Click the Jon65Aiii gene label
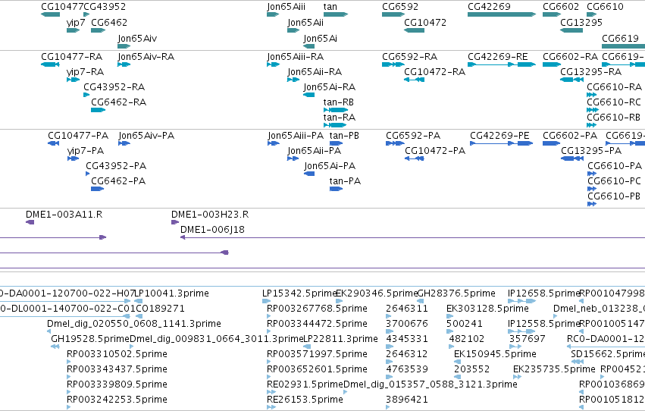Screen dimensions: 645x411 (x=286, y=7)
